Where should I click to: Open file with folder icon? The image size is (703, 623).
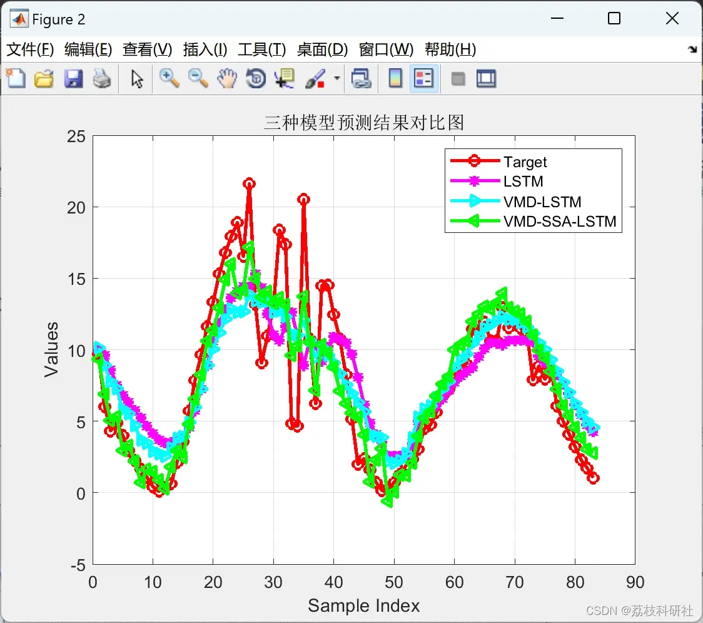click(x=44, y=78)
